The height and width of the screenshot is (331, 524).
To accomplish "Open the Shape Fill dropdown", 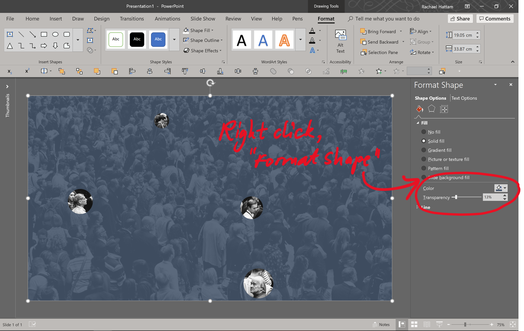I will click(x=199, y=30).
